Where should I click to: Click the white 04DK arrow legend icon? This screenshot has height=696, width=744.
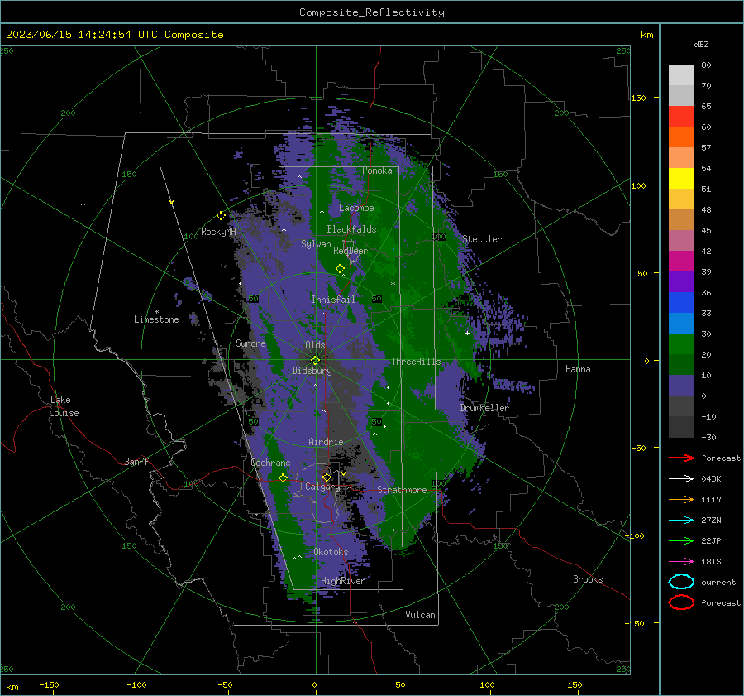pos(681,479)
